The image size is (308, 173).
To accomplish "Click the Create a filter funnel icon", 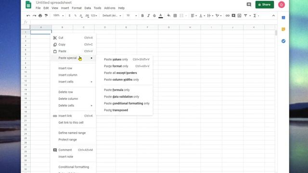I will [x=245, y=16].
